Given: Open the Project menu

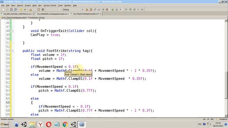Looking at the screenshot, I should [x=28, y=6].
